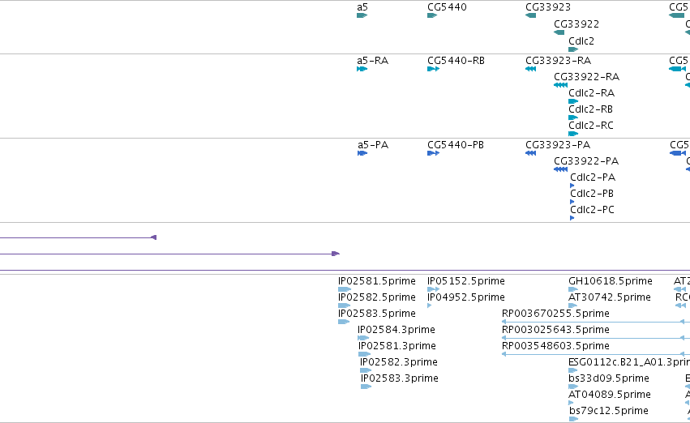
Task: Click the CG5440-RB transcript label
Action: [x=456, y=61]
